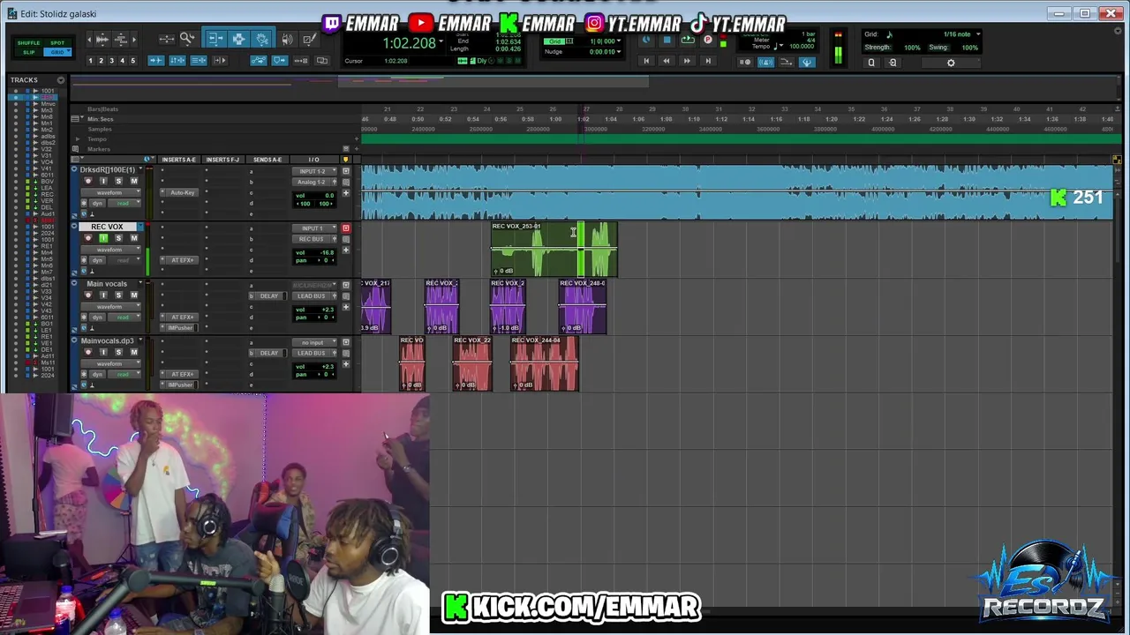The image size is (1130, 635).
Task: Click the audio waveform zoom icon
Action: pos(102,40)
